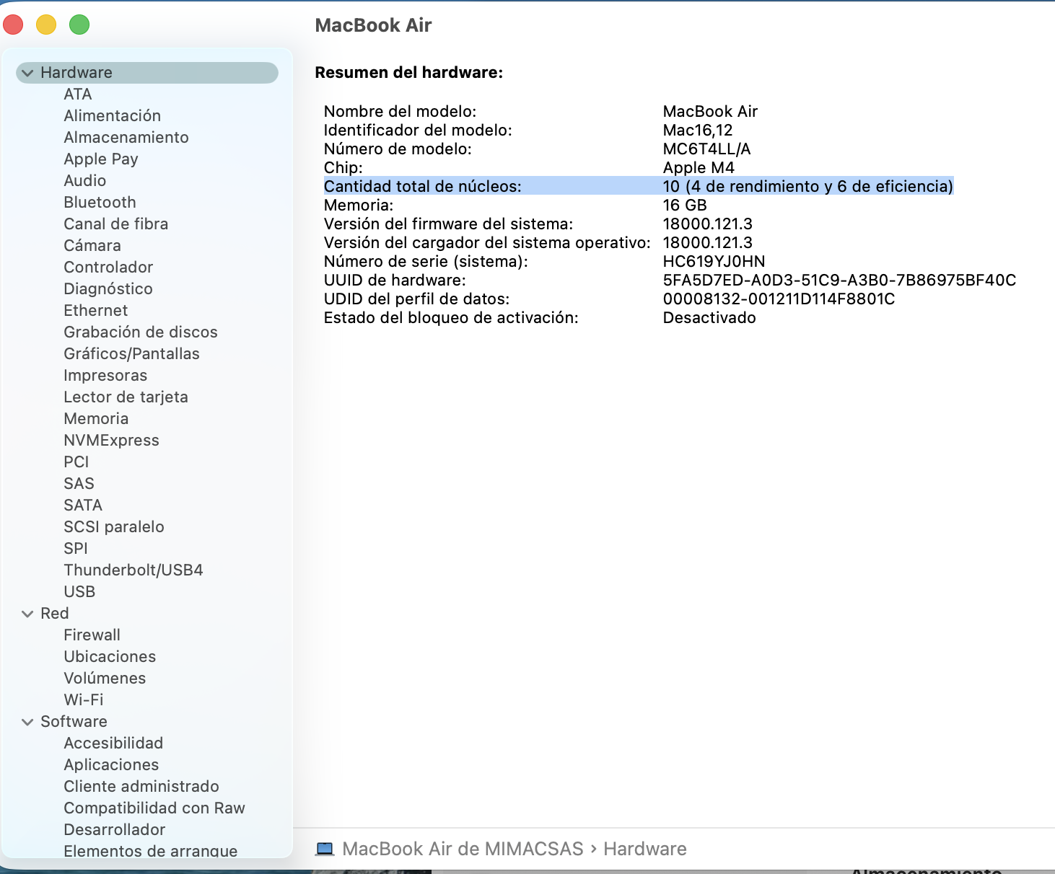Click the green zoom window button
Image resolution: width=1055 pixels, height=874 pixels.
[x=79, y=25]
